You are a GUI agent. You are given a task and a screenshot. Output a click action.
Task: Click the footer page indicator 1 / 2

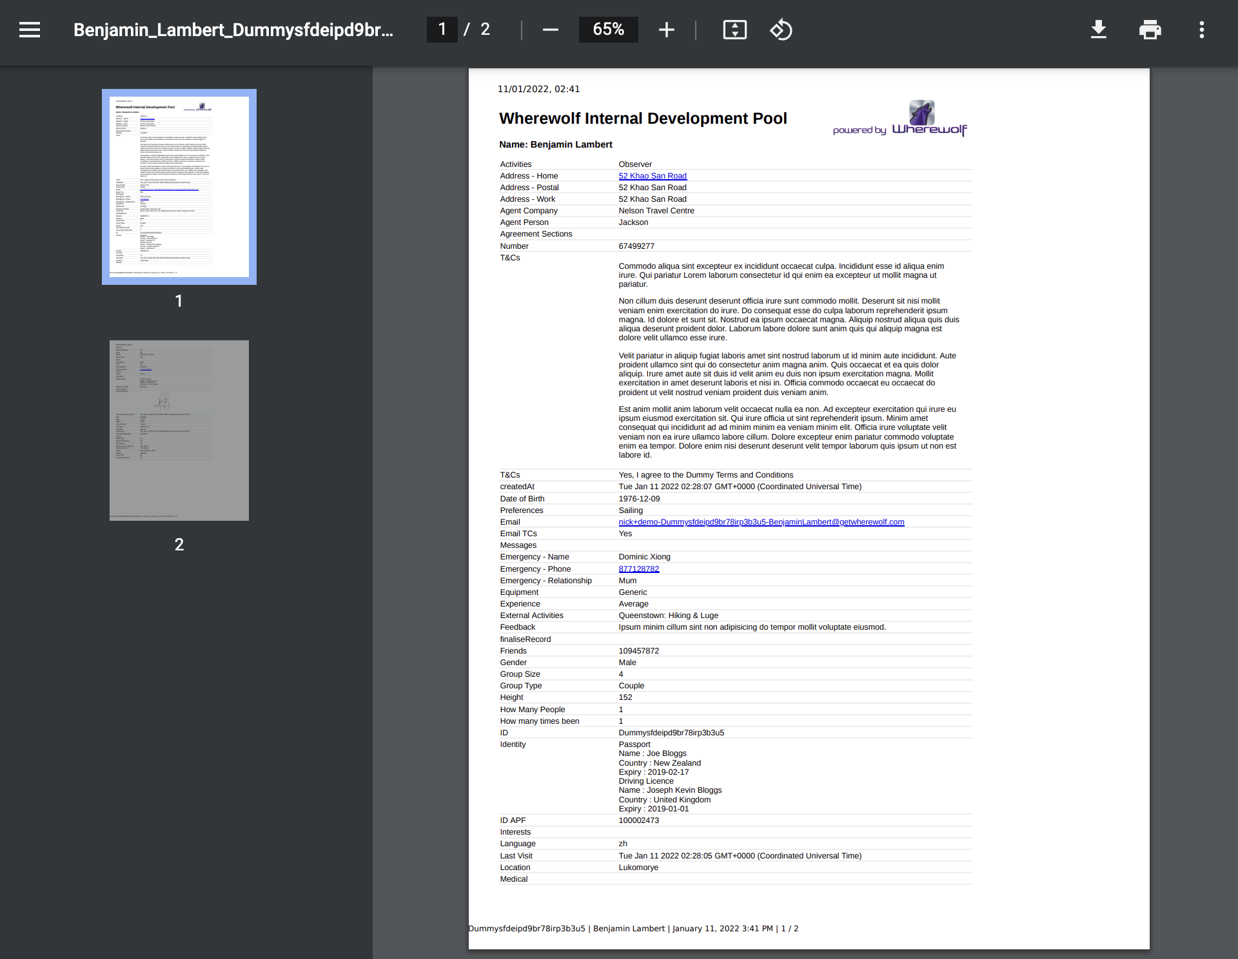[789, 928]
